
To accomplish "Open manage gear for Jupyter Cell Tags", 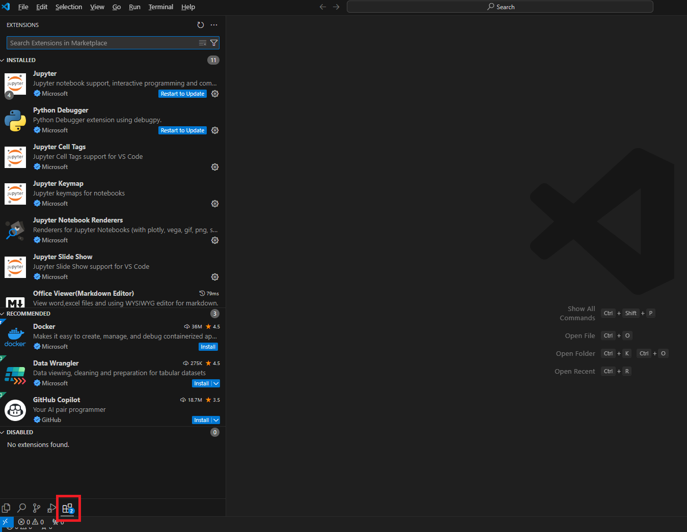I will pos(215,167).
